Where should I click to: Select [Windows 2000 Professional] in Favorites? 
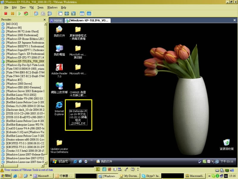22,35
